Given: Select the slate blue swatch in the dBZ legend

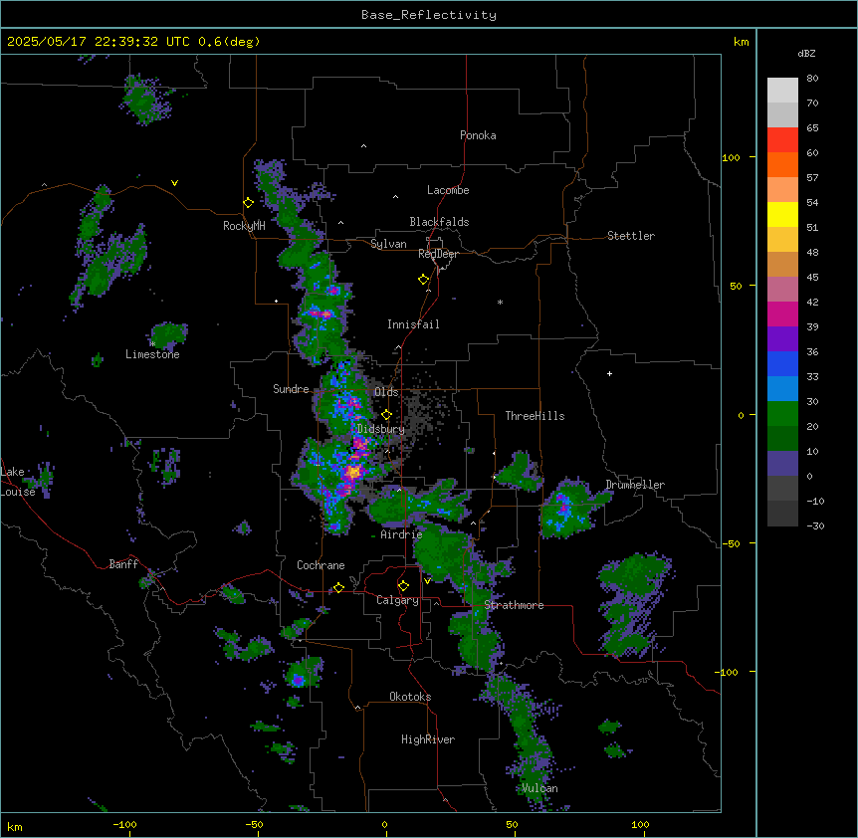Looking at the screenshot, I should [x=782, y=464].
